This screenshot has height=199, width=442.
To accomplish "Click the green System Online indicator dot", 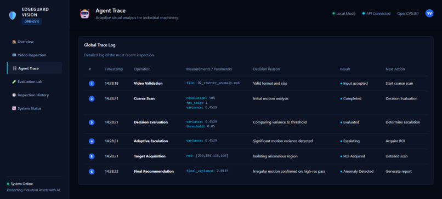I will tap(8, 184).
